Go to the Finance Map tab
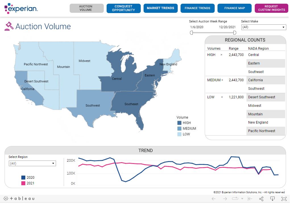290x204 pixels. pos(234,8)
